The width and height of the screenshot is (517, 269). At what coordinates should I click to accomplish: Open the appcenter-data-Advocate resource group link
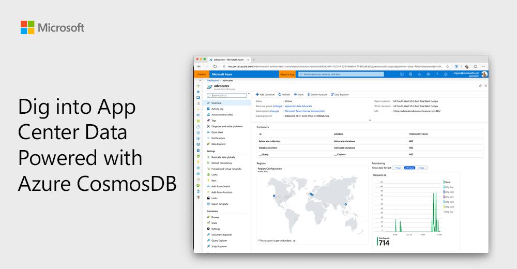coord(298,106)
